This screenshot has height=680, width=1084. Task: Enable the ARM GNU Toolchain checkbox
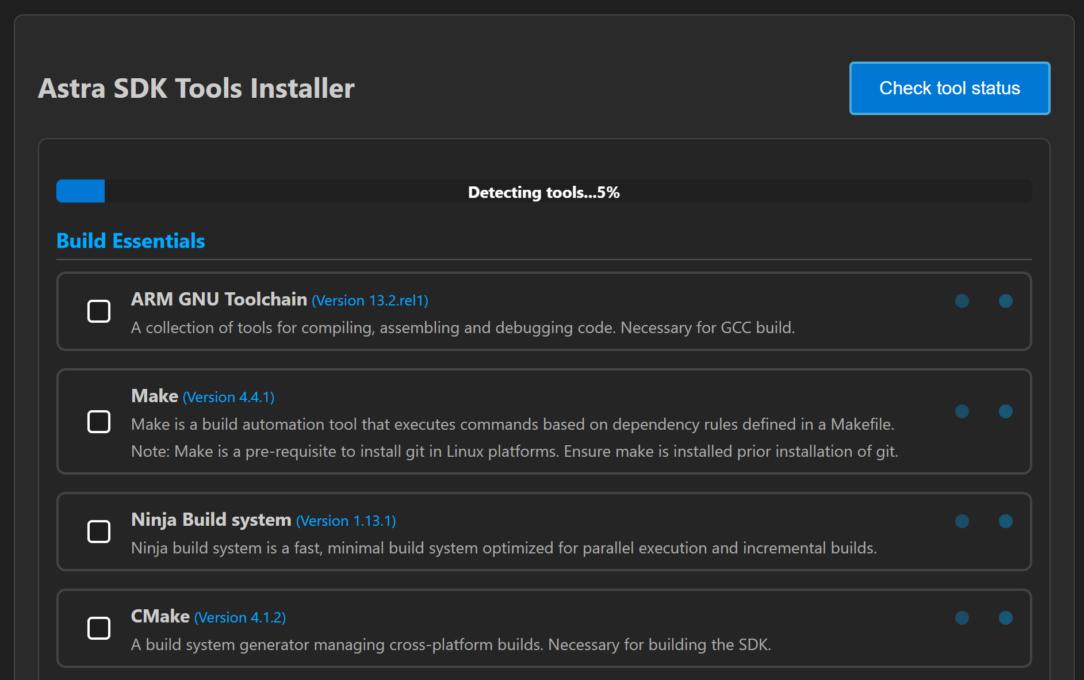click(99, 311)
